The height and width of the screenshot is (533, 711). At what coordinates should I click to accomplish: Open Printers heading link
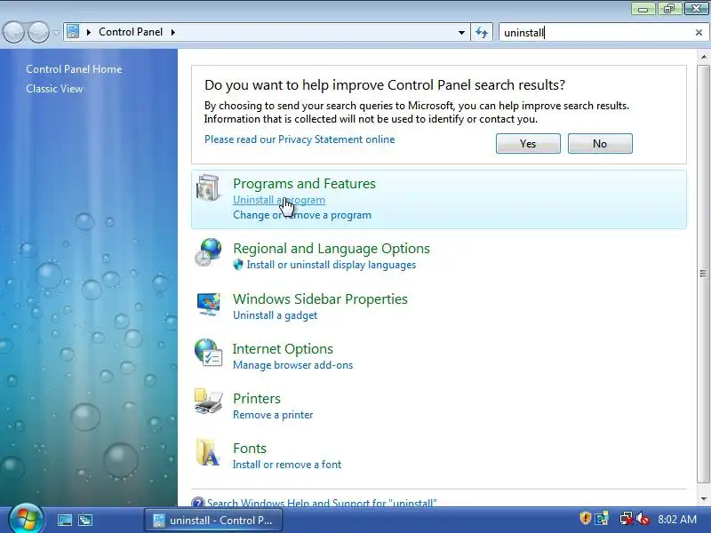pyautogui.click(x=257, y=399)
